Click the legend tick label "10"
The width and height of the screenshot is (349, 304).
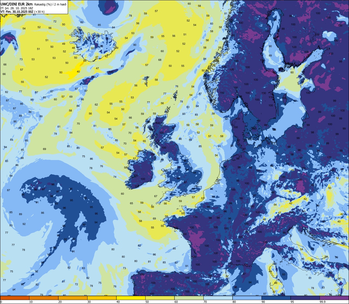coord(31,302)
